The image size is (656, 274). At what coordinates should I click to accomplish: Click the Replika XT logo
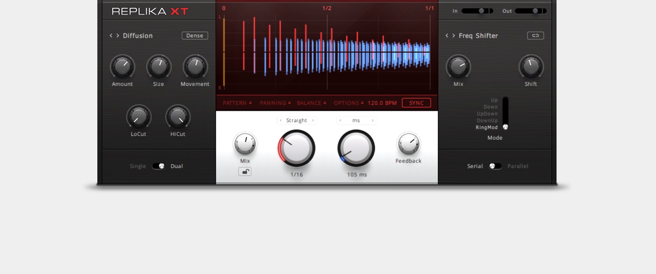pos(150,12)
